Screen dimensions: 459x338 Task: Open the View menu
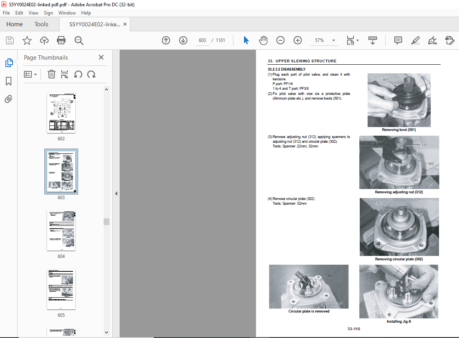[33, 13]
